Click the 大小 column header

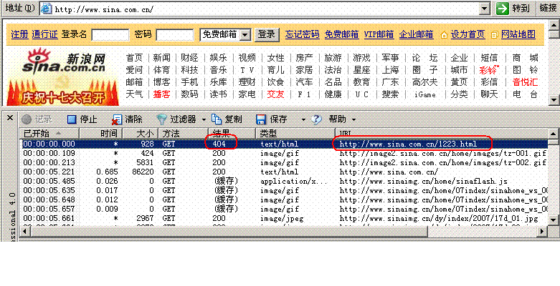coord(141,133)
